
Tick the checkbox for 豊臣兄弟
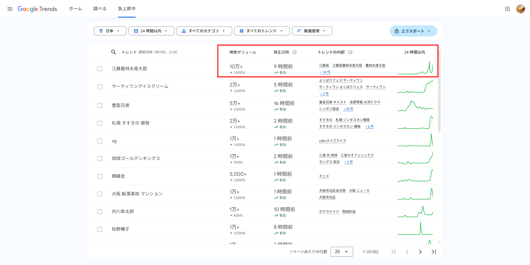pyautogui.click(x=100, y=106)
